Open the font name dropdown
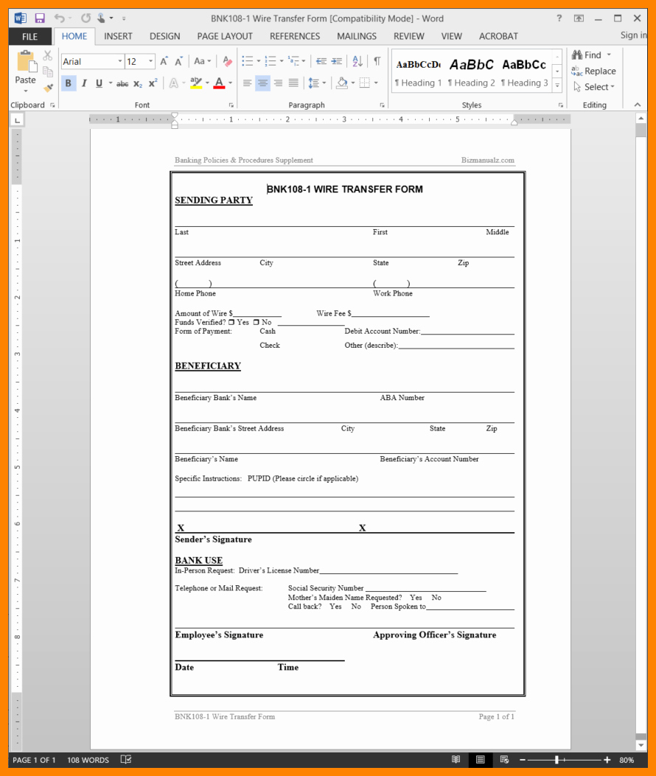 [120, 61]
